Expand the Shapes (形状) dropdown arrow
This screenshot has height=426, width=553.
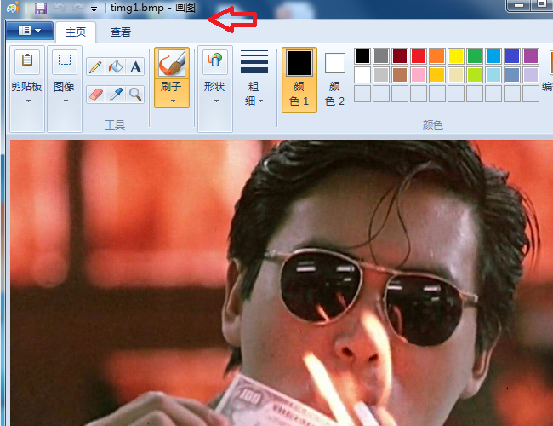[216, 101]
